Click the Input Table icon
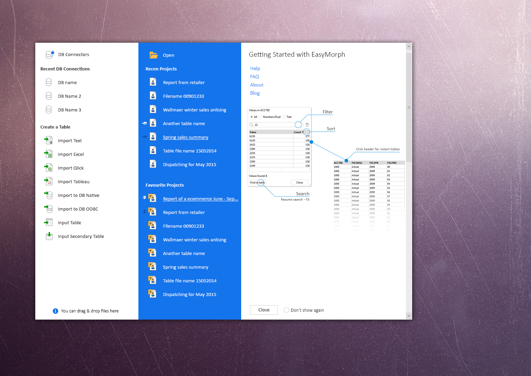 tap(49, 223)
